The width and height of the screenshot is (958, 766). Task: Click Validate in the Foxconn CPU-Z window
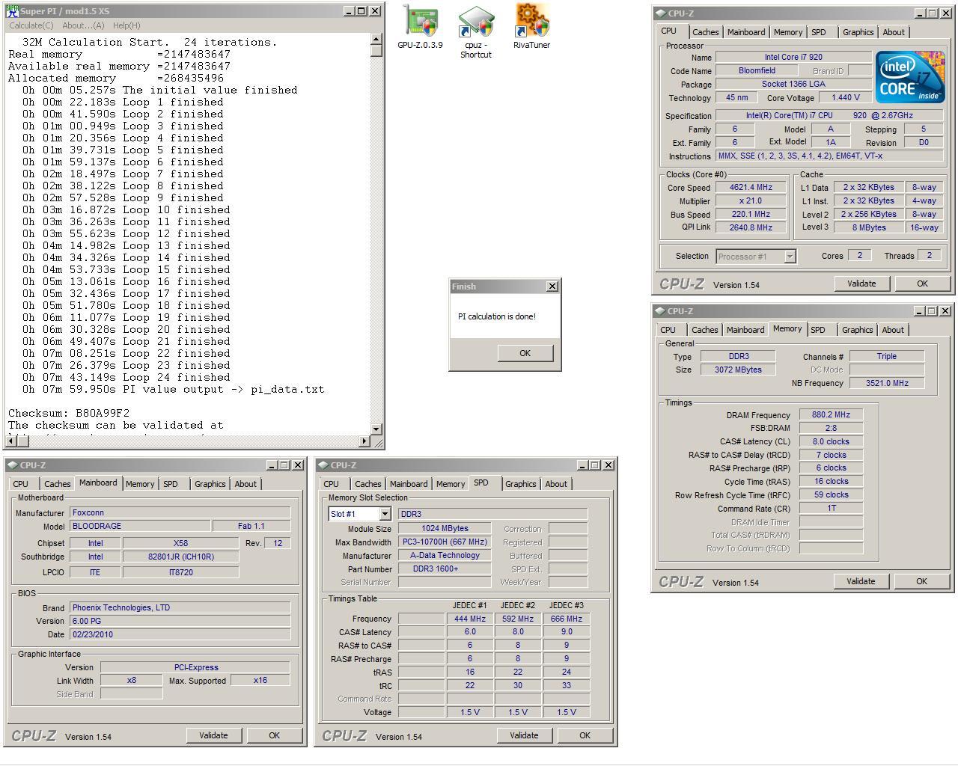click(x=213, y=735)
